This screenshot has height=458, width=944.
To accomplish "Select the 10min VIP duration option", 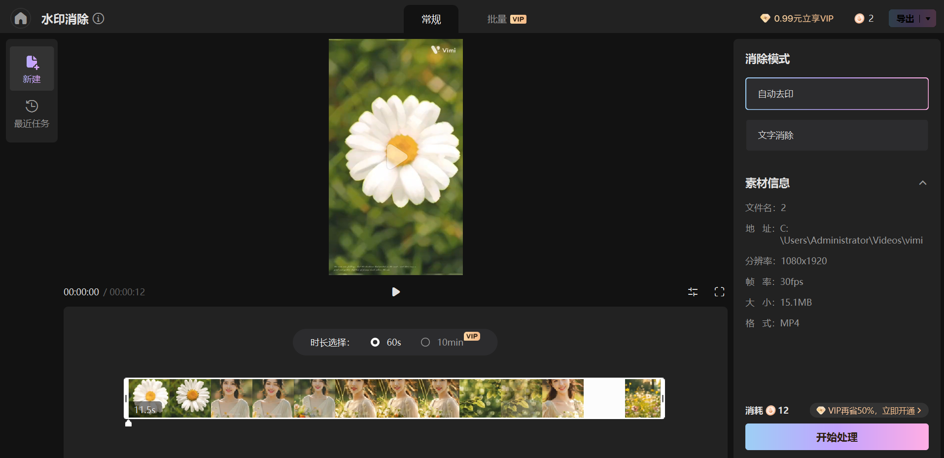I will point(425,342).
